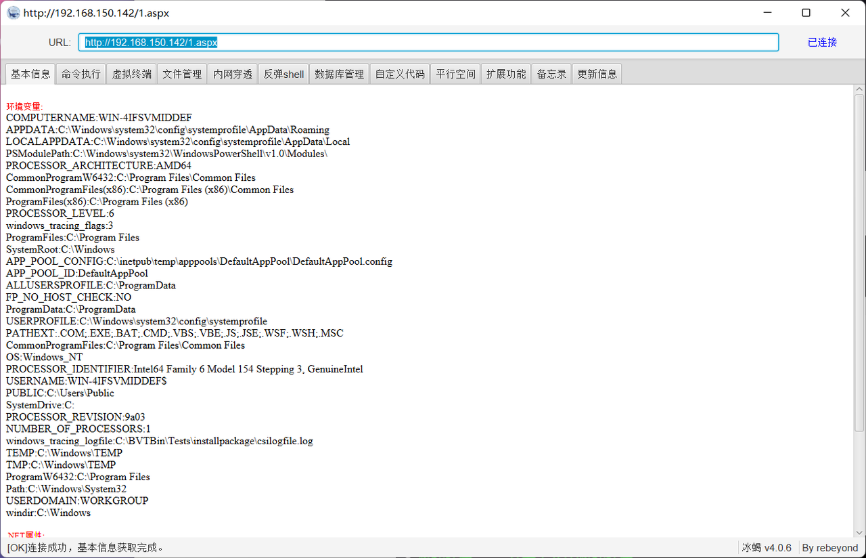This screenshot has height=558, width=866.
Task: Switch to the 扩展功能 tab
Action: [506, 74]
